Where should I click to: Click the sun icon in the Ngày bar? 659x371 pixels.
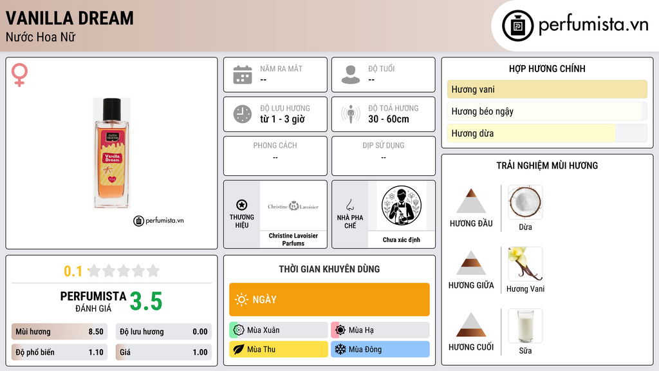[241, 300]
